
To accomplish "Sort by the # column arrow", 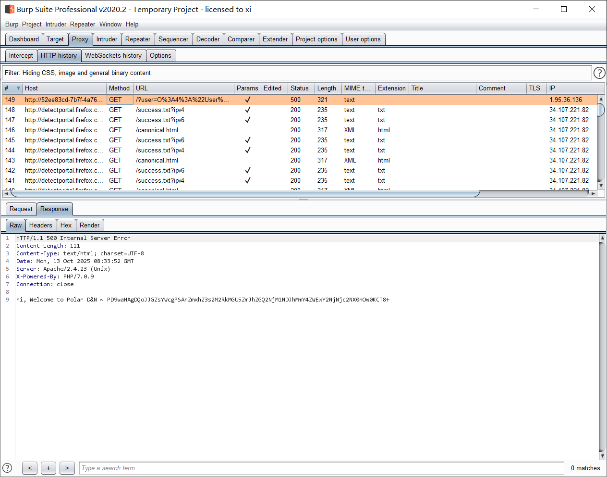I will pos(18,88).
